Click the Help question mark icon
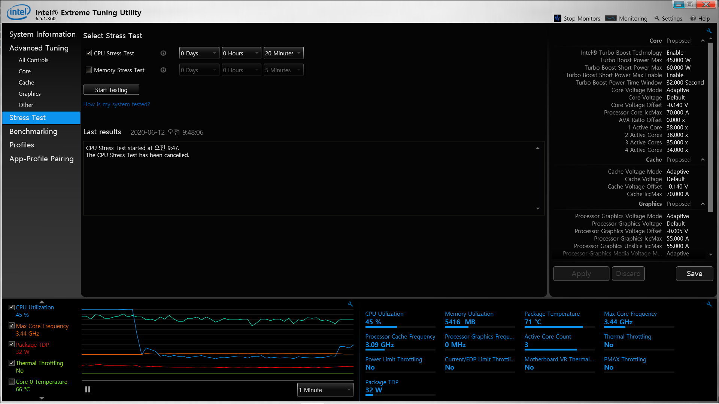Screen dimensions: 719x404 click(693, 18)
